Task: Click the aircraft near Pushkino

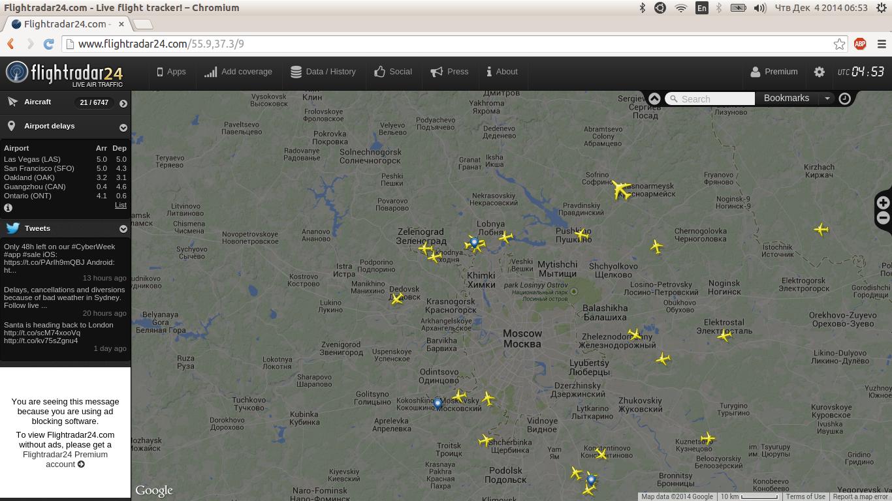Action: [x=582, y=234]
